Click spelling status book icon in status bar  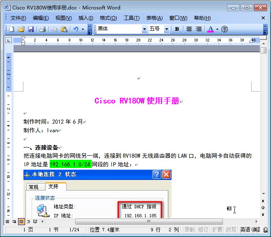pos(266,230)
